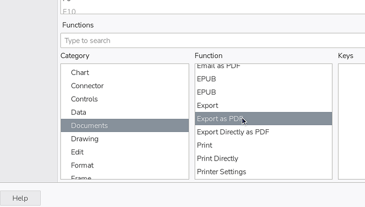Choose Export Directly as PDF function
This screenshot has height=207, width=365.
click(x=263, y=132)
